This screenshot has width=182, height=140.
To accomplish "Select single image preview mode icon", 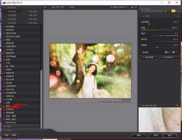I will (53, 7).
